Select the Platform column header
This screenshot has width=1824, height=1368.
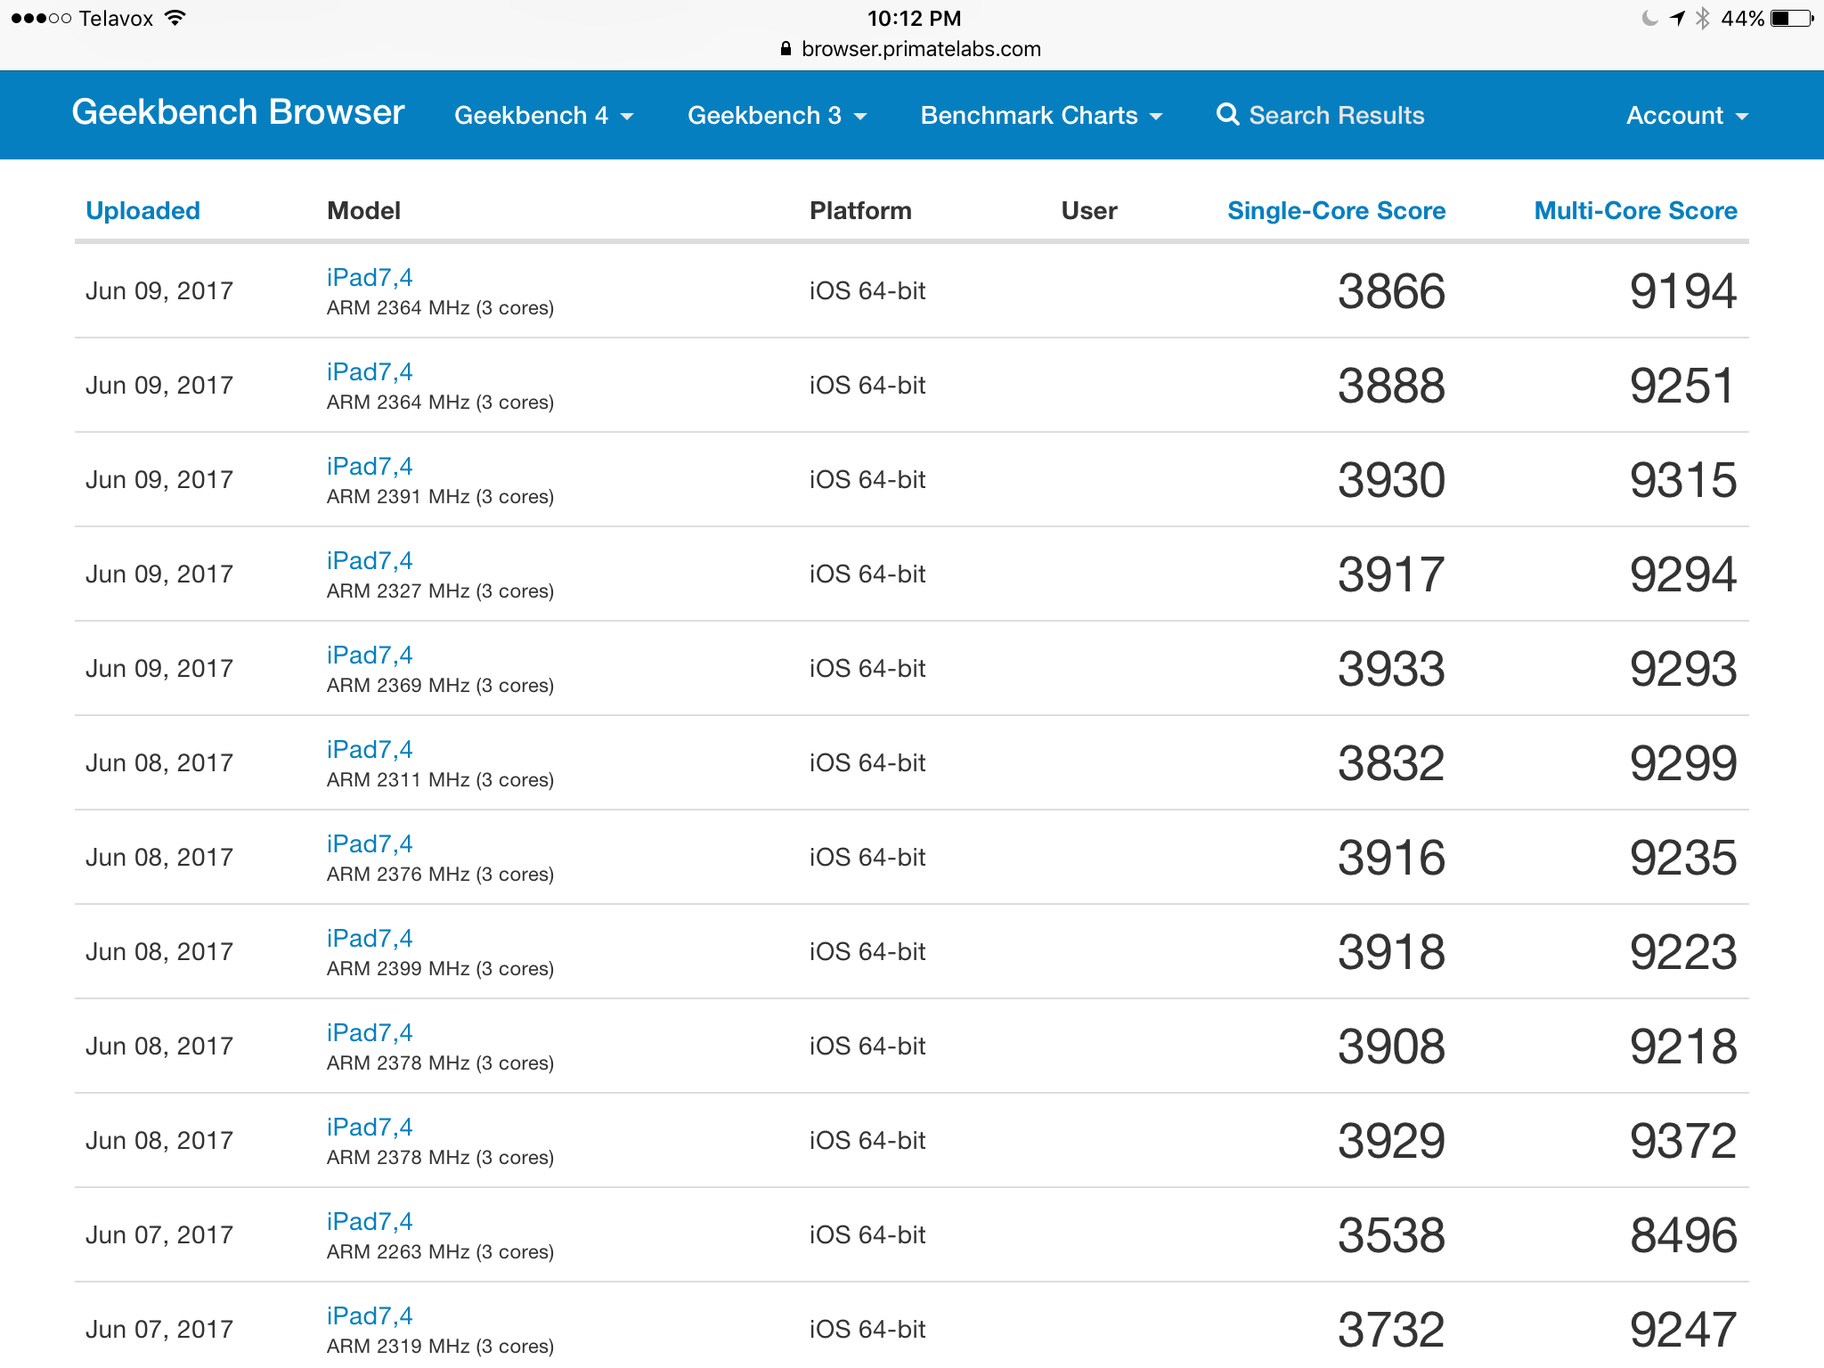(860, 211)
